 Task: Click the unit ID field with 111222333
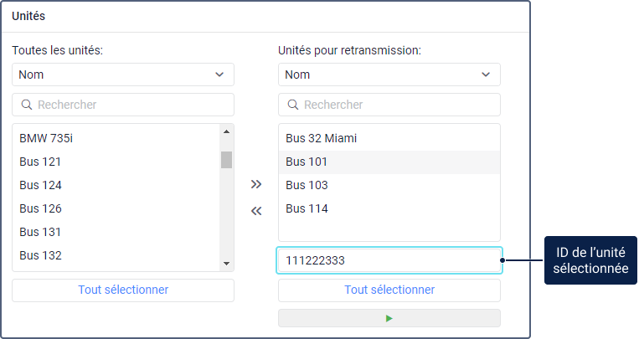389,260
